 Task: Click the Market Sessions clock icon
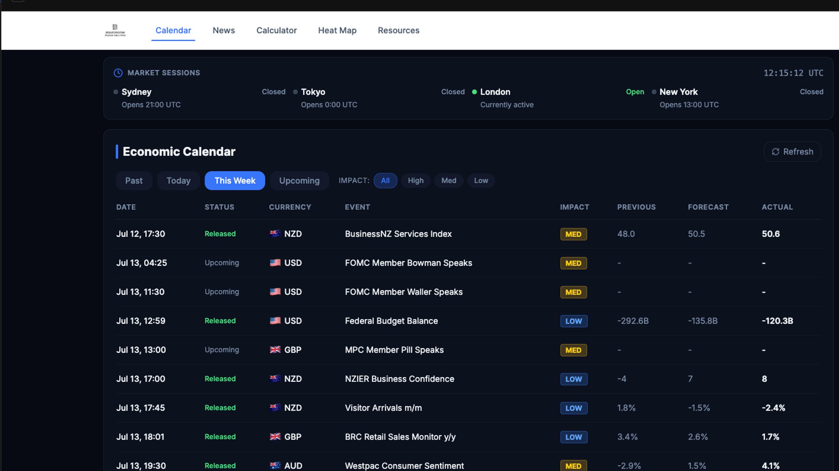[x=118, y=73]
